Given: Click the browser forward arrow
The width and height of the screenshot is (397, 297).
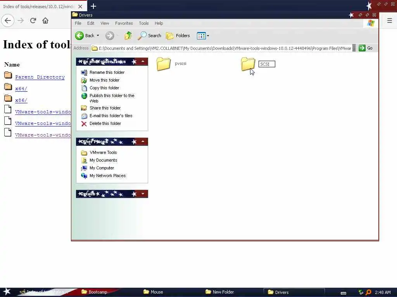Looking at the screenshot, I should tap(21, 20).
